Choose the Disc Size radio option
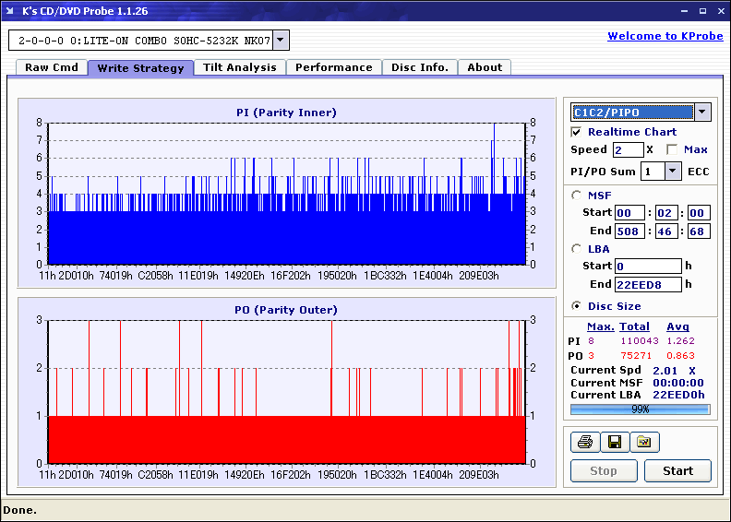 (577, 306)
